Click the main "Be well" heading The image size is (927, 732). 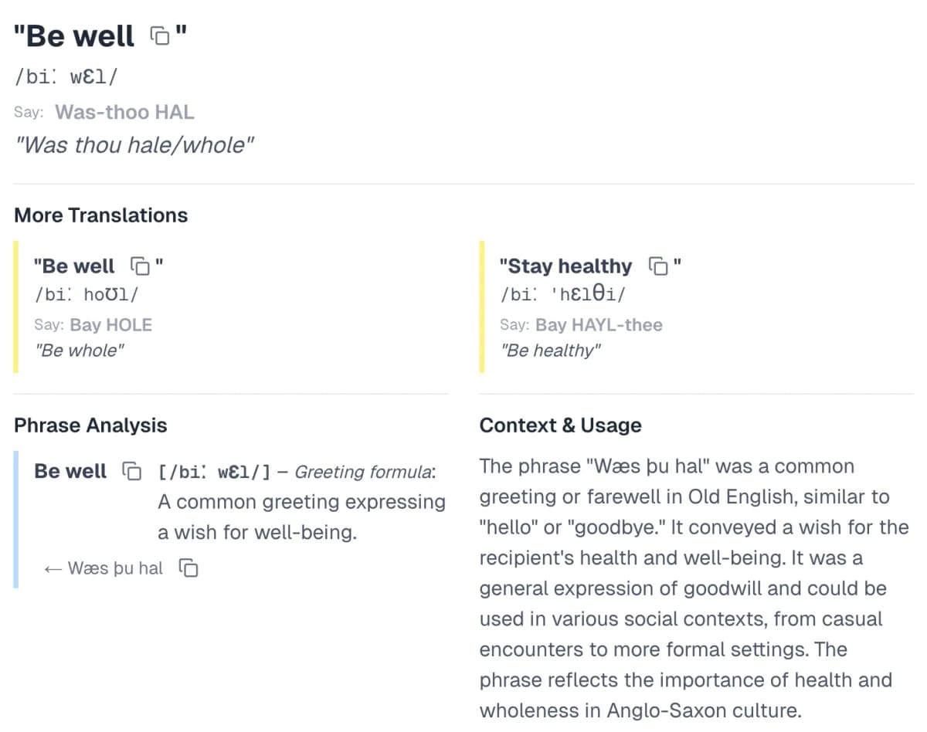[x=74, y=36]
